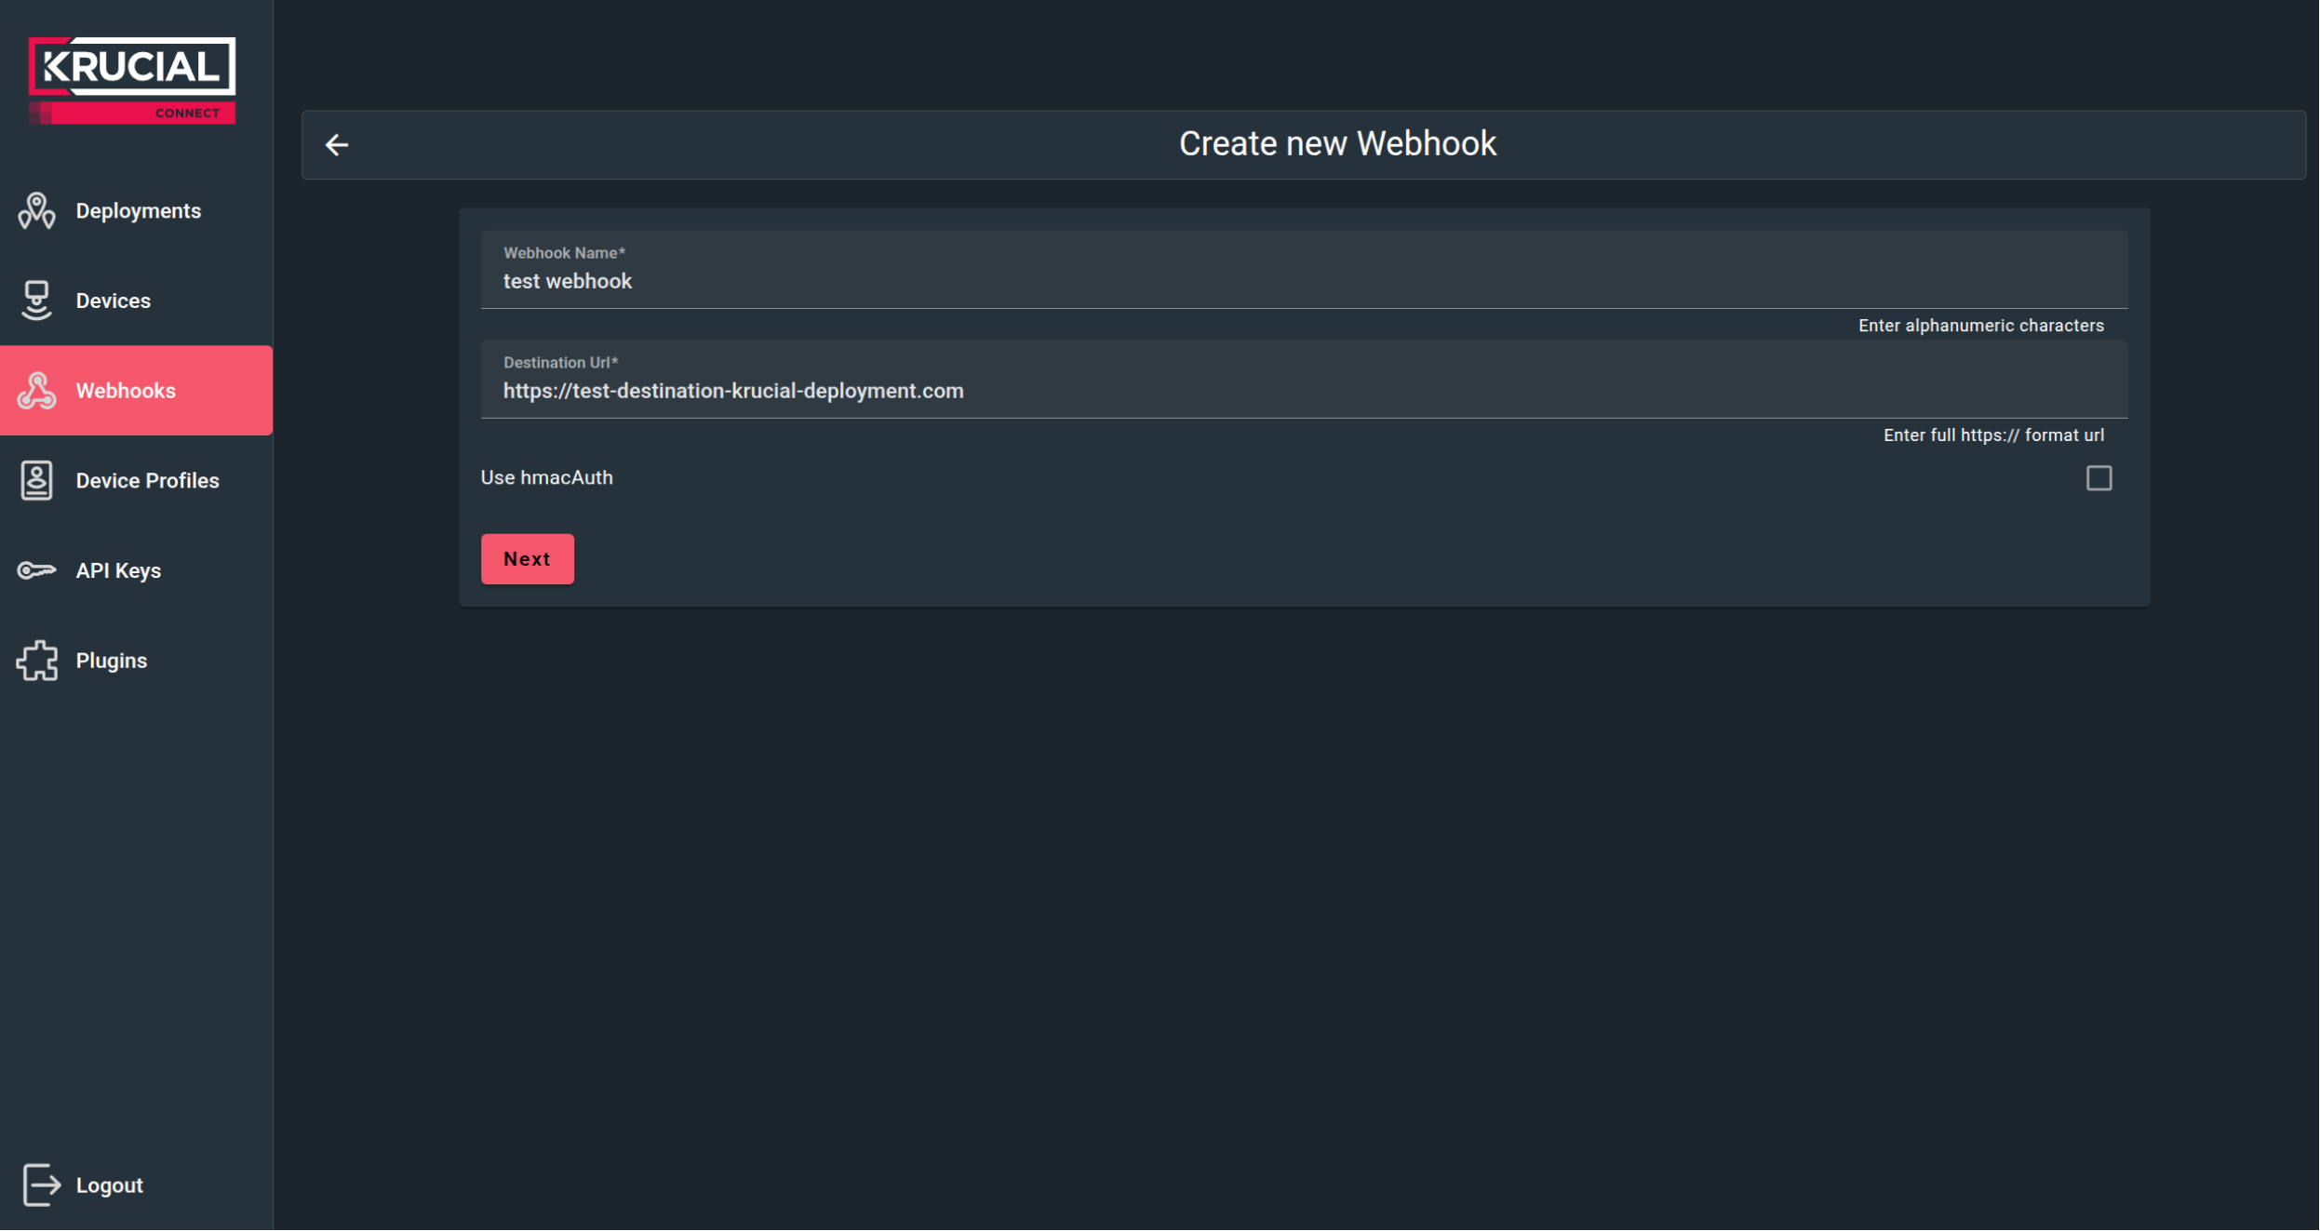Click the Logout exit icon
This screenshot has width=2320, height=1231.
(x=41, y=1184)
